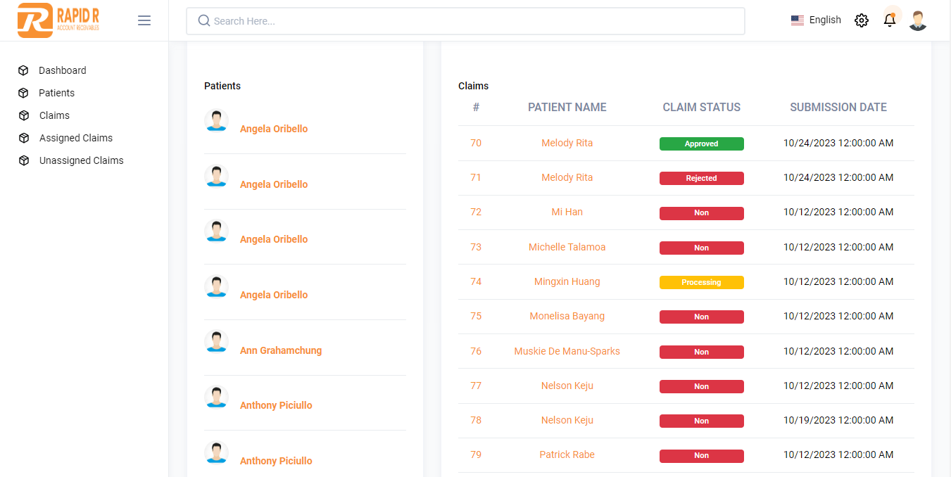Click the Dashboard cube icon
Viewport: 951px width, 477px height.
[23, 70]
